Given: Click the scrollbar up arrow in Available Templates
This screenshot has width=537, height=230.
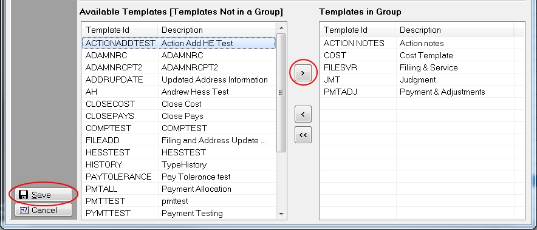Looking at the screenshot, I should [281, 28].
